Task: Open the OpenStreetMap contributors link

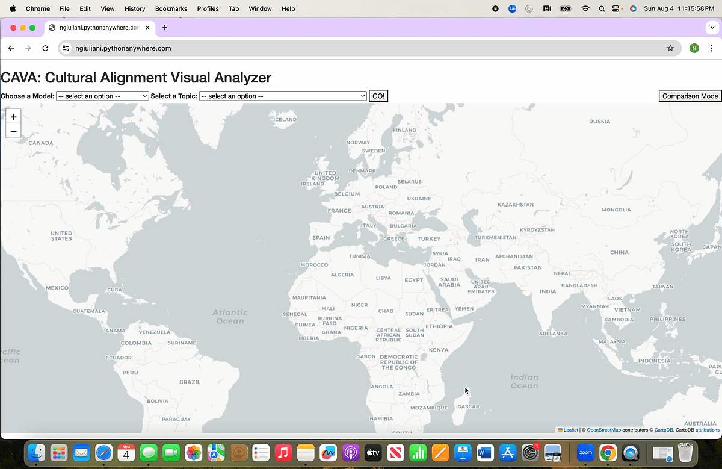Action: tap(603, 430)
